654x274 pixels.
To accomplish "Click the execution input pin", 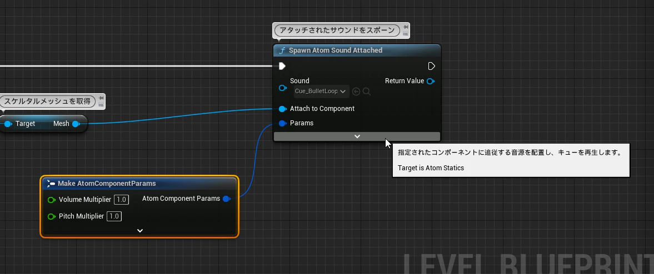I will [282, 66].
